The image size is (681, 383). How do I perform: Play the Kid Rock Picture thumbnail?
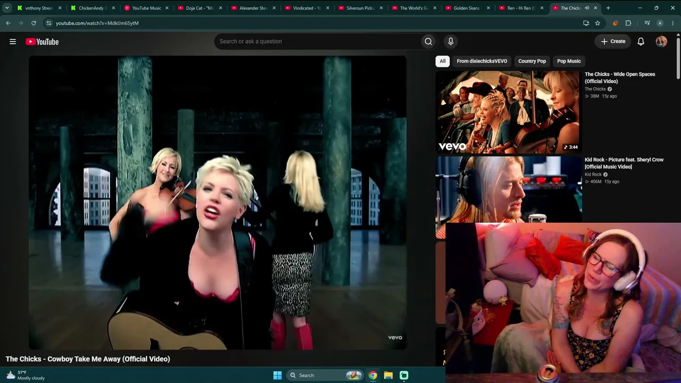[x=509, y=190]
